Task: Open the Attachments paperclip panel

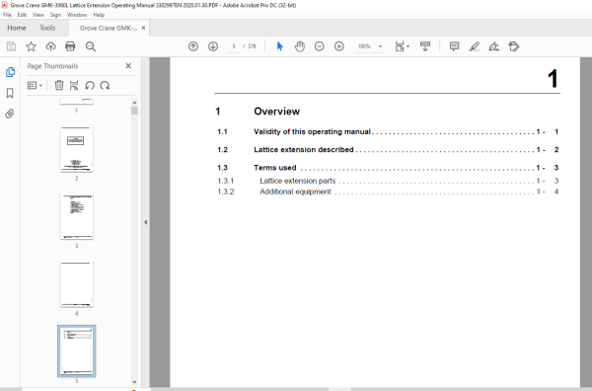Action: (x=10, y=114)
